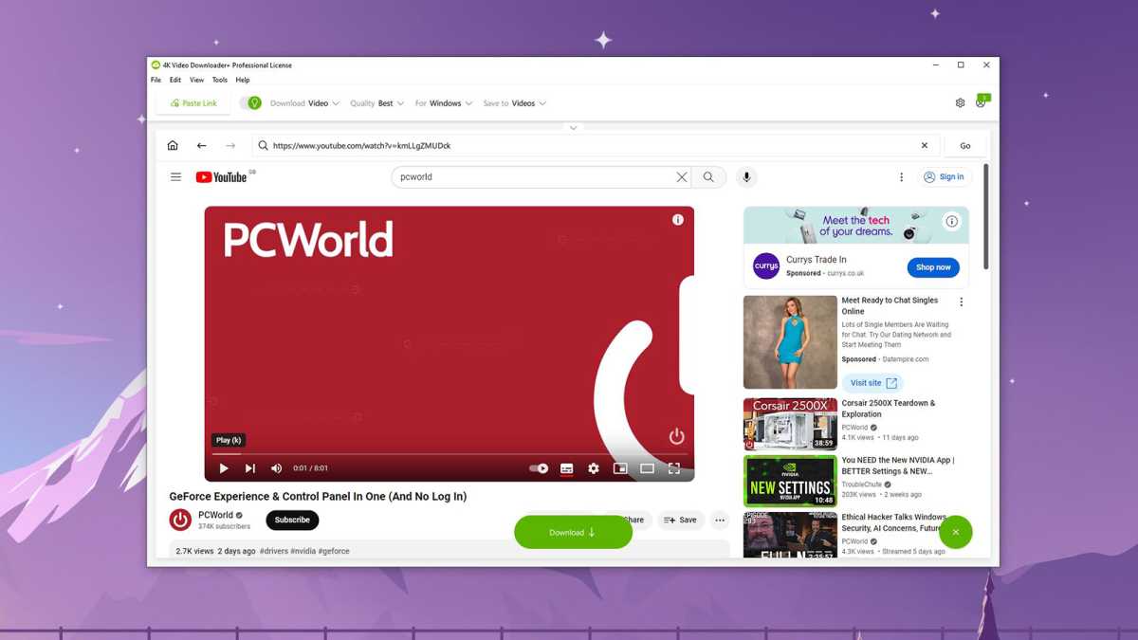Click the URL address input field
The height and width of the screenshot is (640, 1138).
(x=588, y=146)
